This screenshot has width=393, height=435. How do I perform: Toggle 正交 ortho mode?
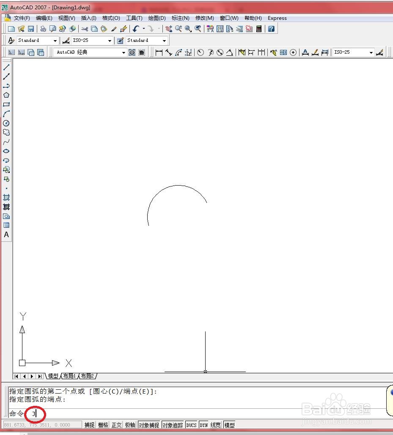point(117,425)
